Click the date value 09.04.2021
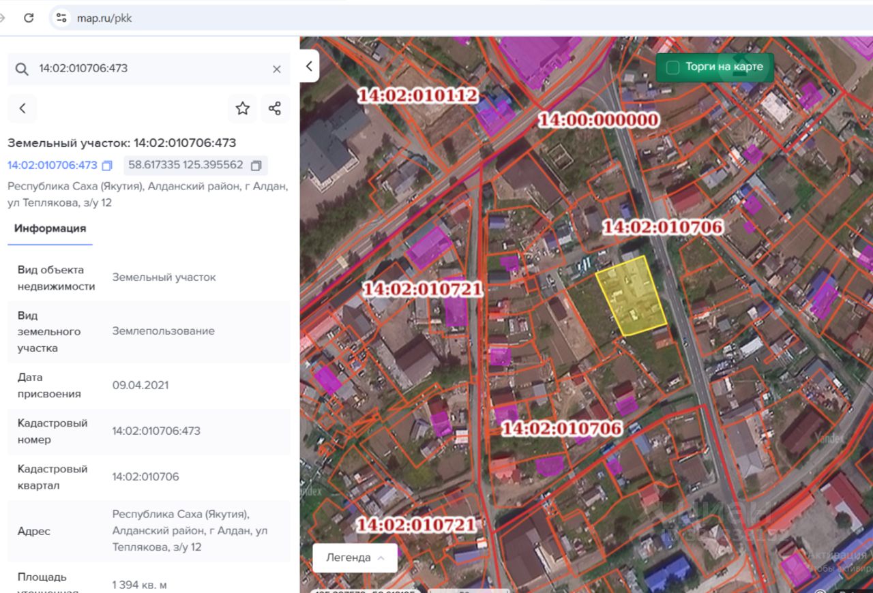Screen dimensions: 873x593 pyautogui.click(x=140, y=385)
